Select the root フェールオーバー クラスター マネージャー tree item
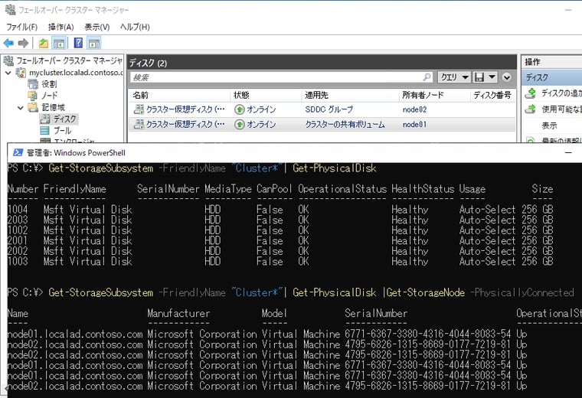Image resolution: width=582 pixels, height=398 pixels. click(x=69, y=60)
